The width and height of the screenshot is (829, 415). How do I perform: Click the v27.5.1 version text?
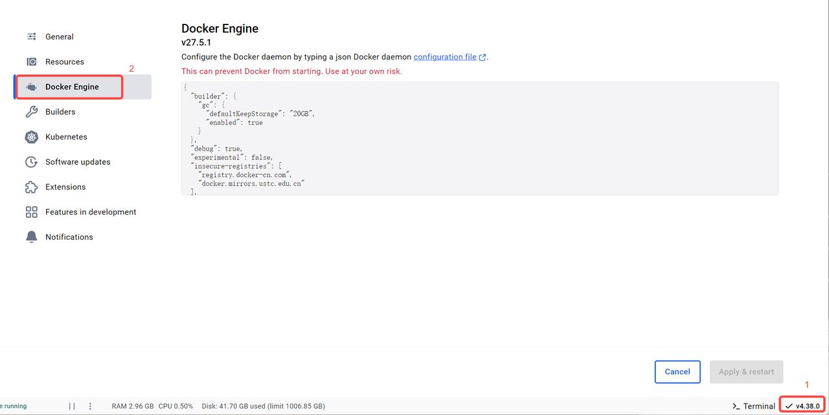196,43
